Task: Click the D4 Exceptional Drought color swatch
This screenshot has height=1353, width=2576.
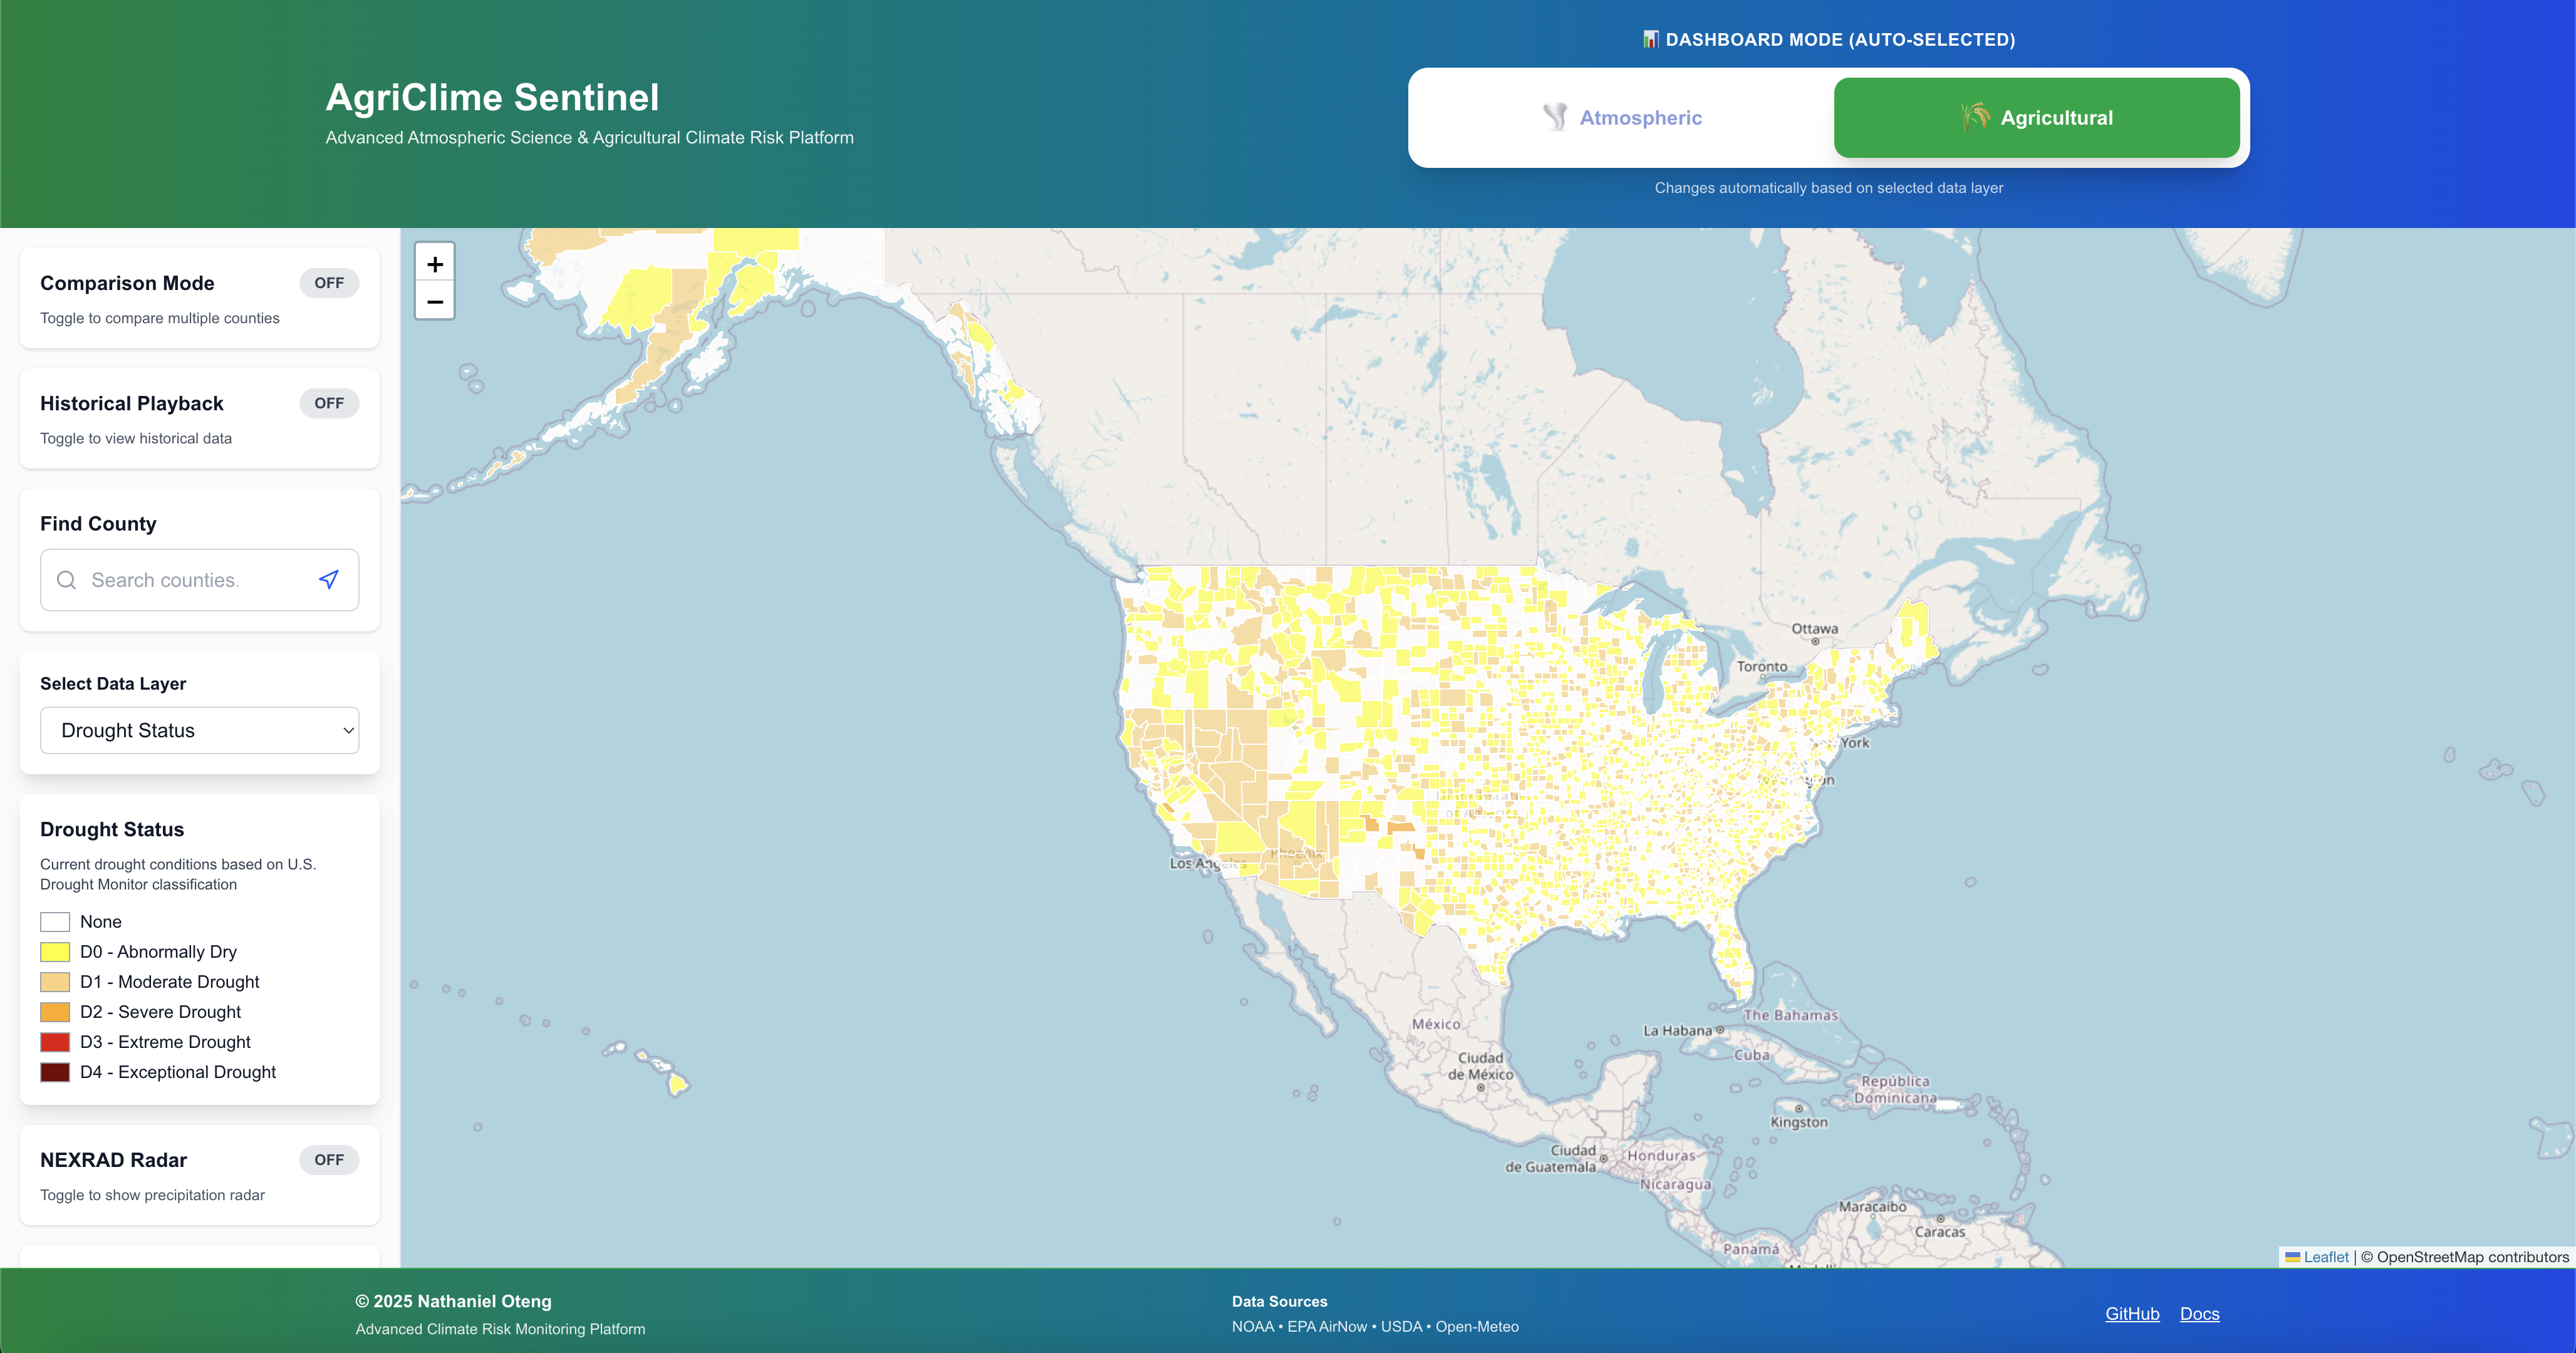Action: [55, 1071]
